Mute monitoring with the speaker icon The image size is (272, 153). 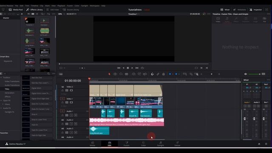(x=246, y=74)
